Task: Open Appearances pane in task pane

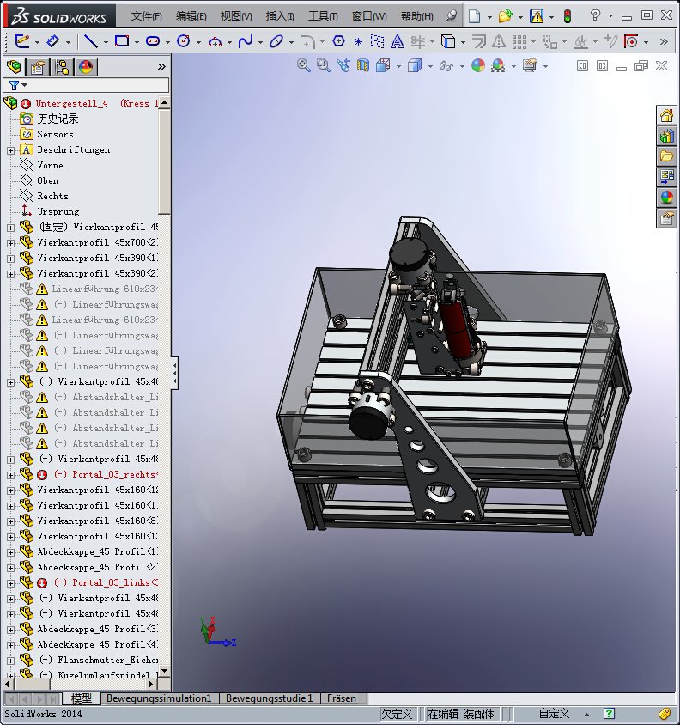Action: point(666,198)
